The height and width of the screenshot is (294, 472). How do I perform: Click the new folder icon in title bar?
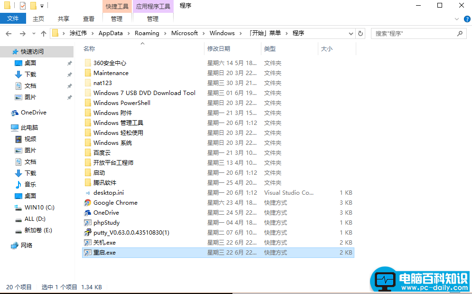(33, 5)
